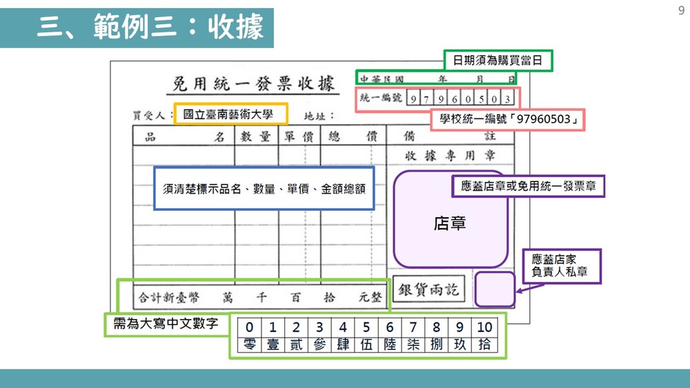Select the 需為大寫中文數字 label
Screen dimensions: 690x388
(166, 324)
